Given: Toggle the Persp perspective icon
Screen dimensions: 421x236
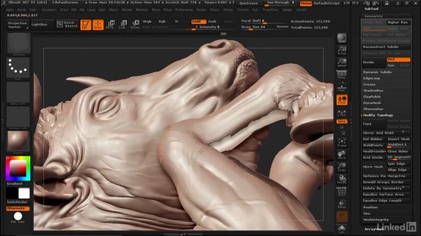Looking at the screenshot, I should click(x=342, y=74).
